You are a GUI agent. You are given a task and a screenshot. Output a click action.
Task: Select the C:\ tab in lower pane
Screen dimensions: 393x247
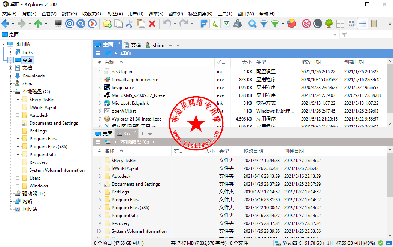pos(126,134)
